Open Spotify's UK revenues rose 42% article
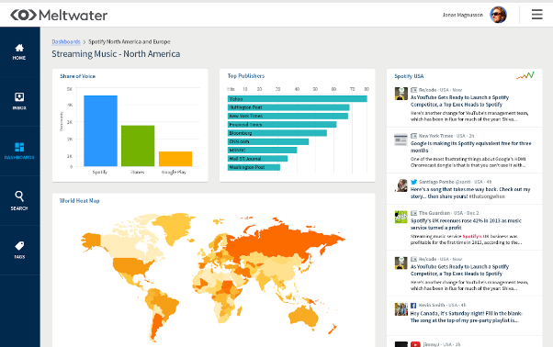The width and height of the screenshot is (553, 347). tap(466, 224)
